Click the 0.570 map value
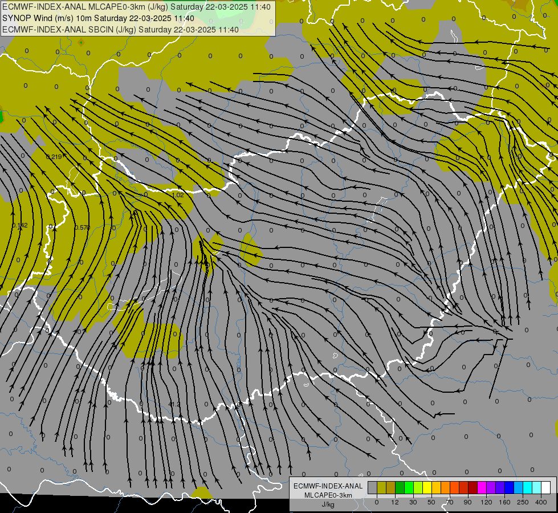This screenshot has width=558, height=513. tap(82, 227)
